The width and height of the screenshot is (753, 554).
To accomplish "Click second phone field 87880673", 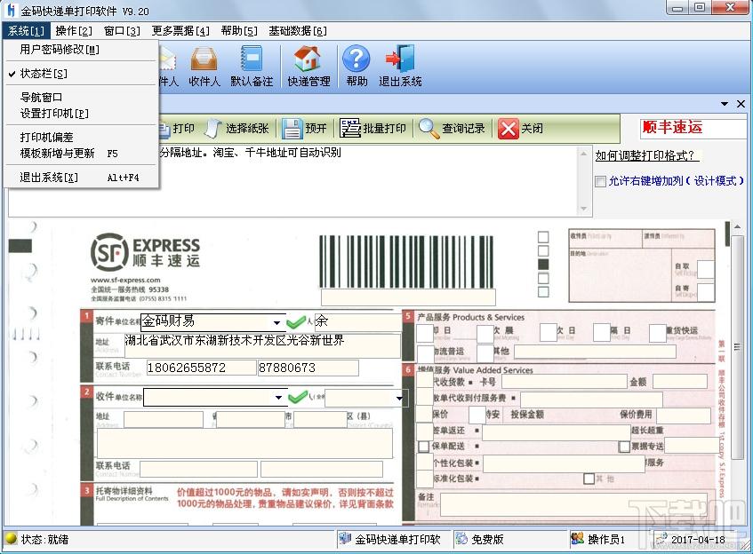I will (x=308, y=368).
